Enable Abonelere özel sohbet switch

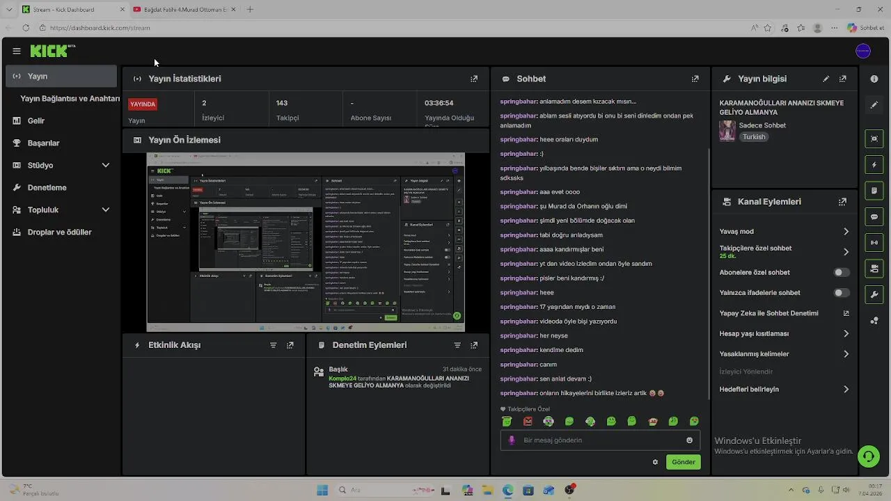tap(842, 273)
